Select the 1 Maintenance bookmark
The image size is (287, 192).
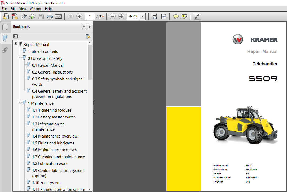pyautogui.click(x=41, y=103)
